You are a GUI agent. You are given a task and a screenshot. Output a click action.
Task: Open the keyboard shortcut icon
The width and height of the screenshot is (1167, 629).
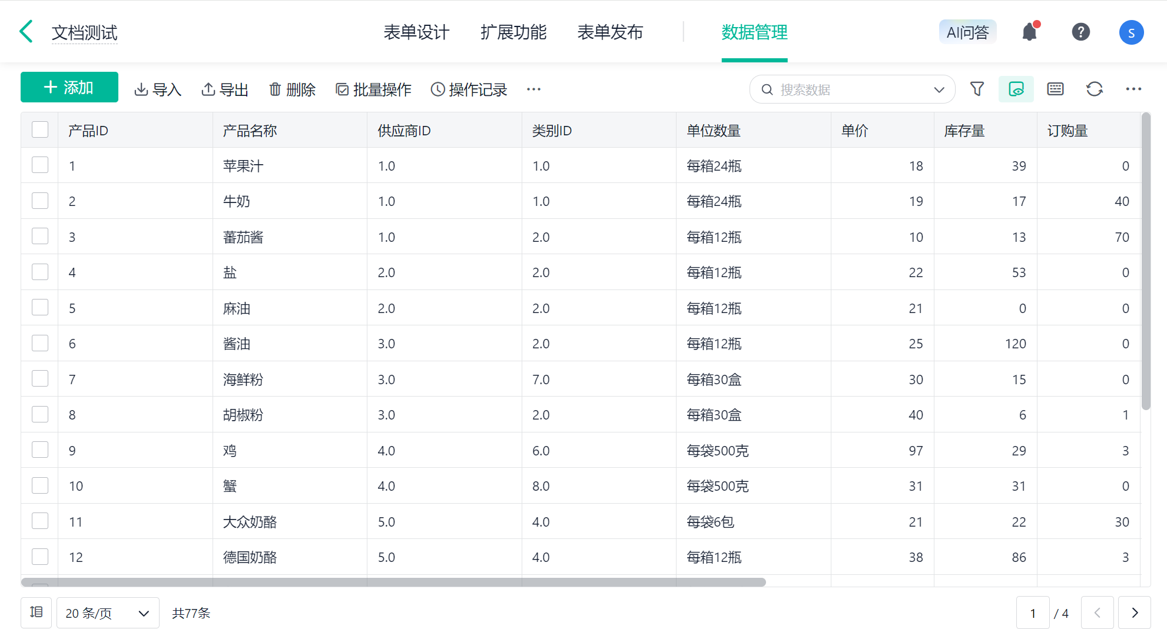coord(1055,89)
